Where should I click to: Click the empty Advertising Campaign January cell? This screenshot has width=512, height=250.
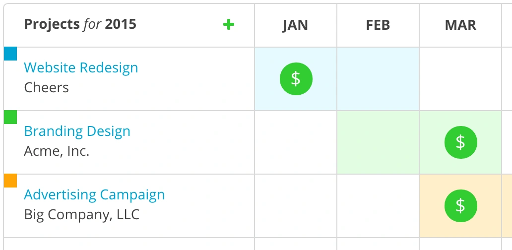[296, 205]
